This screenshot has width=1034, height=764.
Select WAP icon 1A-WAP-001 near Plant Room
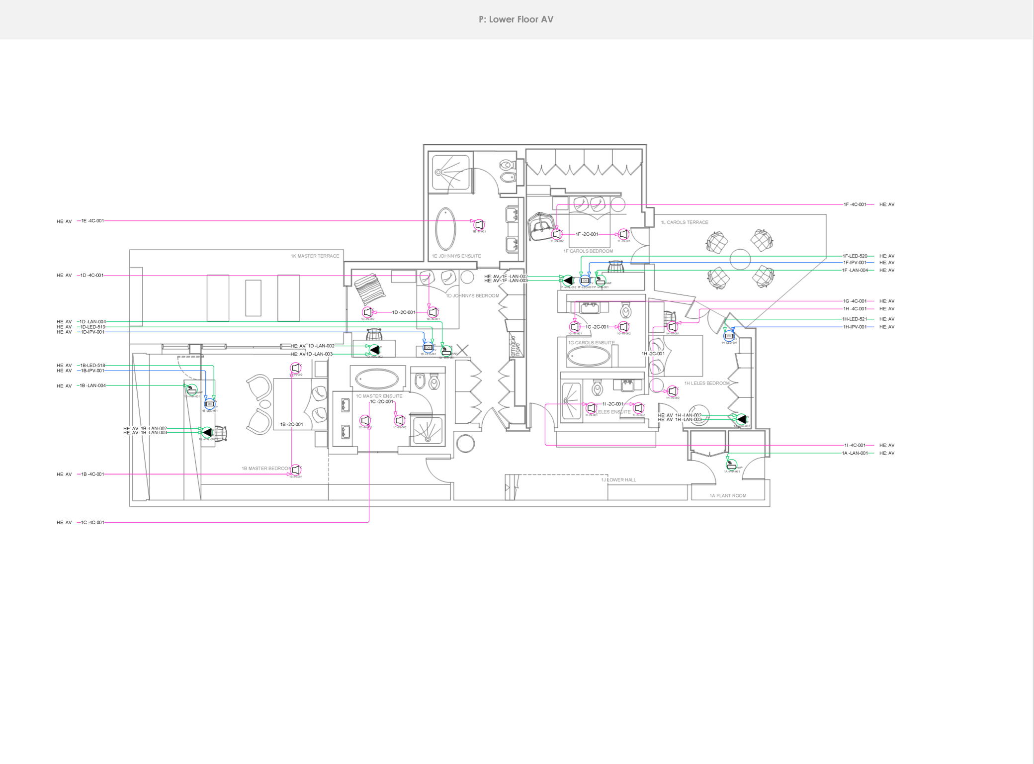pos(731,465)
